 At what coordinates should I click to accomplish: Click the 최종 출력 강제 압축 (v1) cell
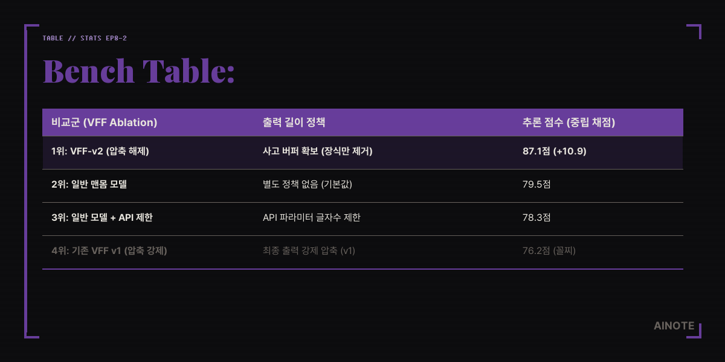click(x=309, y=251)
